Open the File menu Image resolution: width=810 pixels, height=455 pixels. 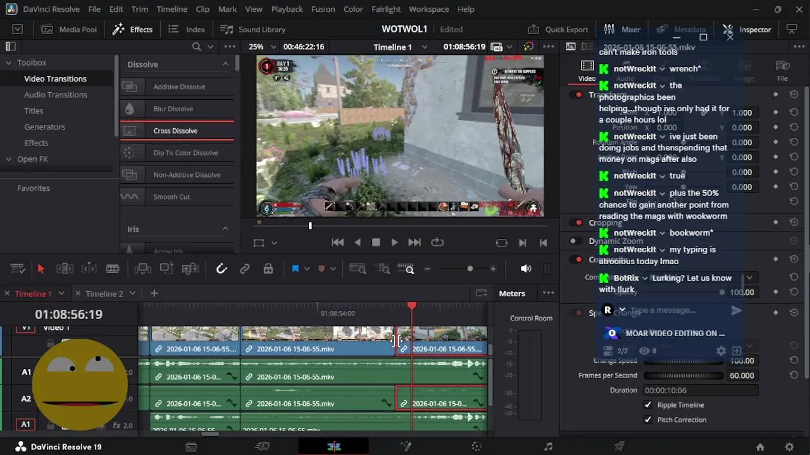(94, 9)
